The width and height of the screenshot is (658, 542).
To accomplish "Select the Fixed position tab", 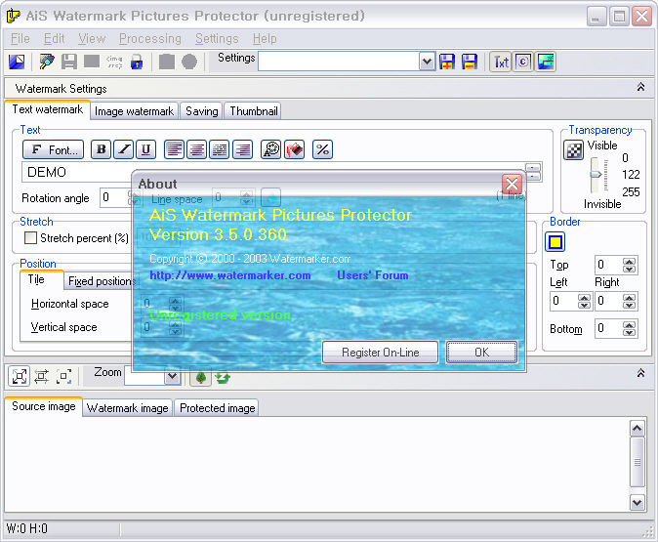I will pyautogui.click(x=101, y=281).
